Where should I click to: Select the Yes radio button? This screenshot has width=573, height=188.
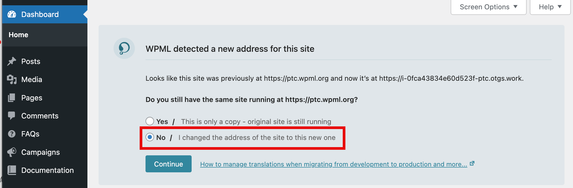pyautogui.click(x=150, y=121)
